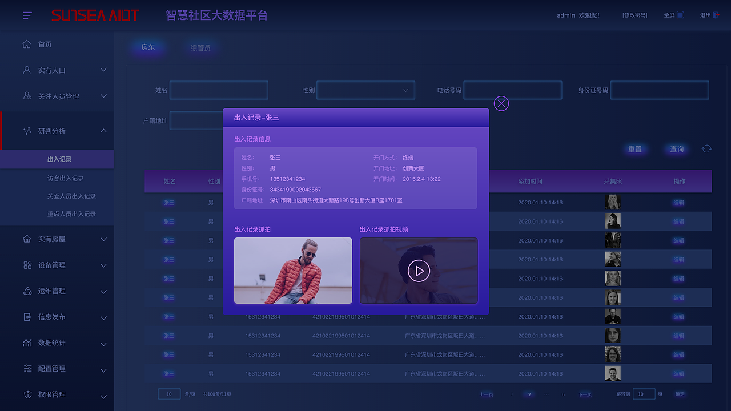731x411 pixels.
Task: Click the 查询 button
Action: [x=677, y=149]
